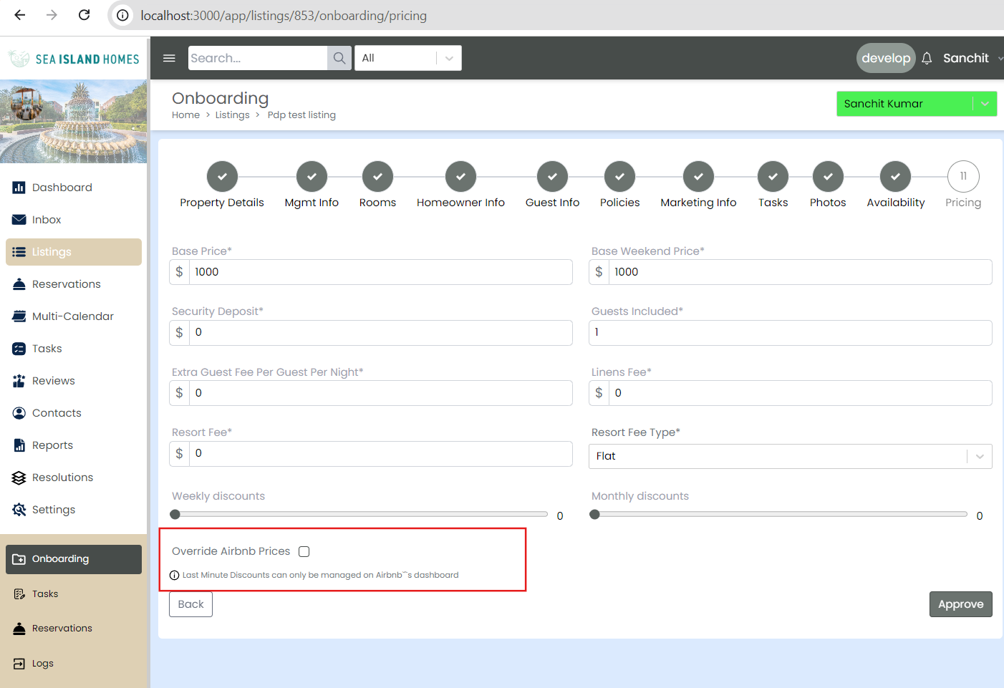Viewport: 1004px width, 688px height.
Task: Click the Monthly discounts slider handle
Action: click(594, 514)
